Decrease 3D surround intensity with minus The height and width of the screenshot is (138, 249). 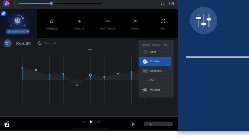coord(11,25)
